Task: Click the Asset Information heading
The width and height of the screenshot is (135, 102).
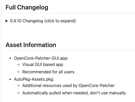Action: pos(31,45)
